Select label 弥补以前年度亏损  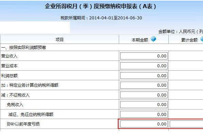point(23,124)
